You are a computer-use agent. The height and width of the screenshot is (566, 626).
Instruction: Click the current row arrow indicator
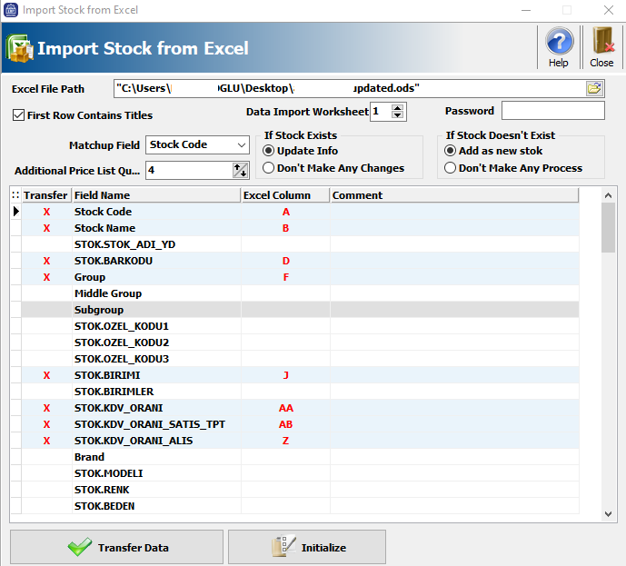coord(16,212)
